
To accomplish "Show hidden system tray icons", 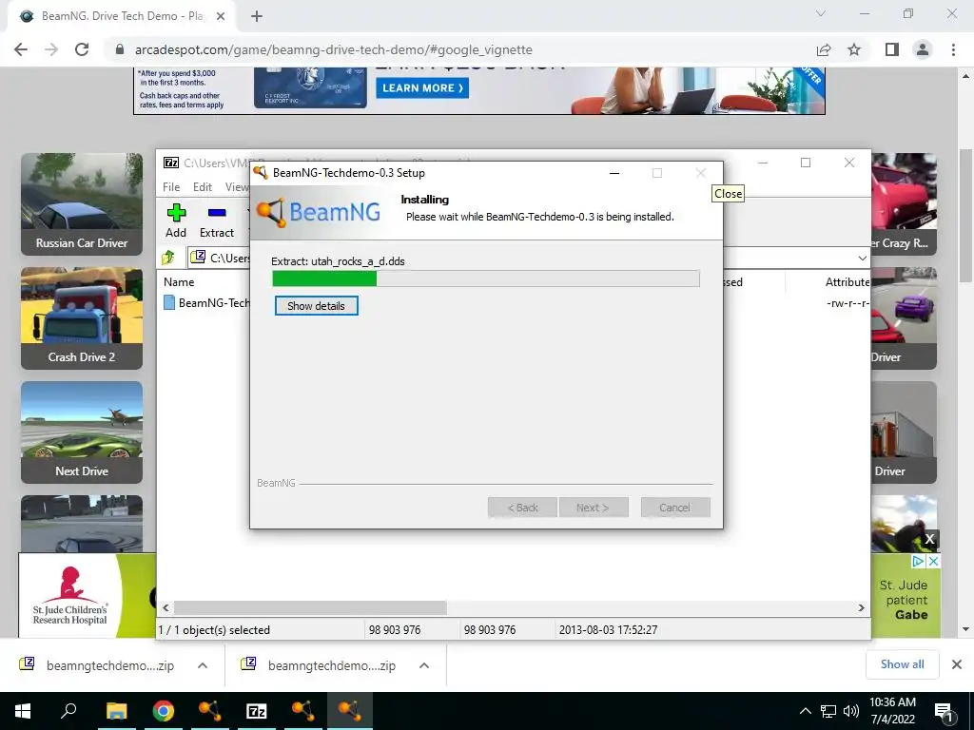I will [x=805, y=711].
